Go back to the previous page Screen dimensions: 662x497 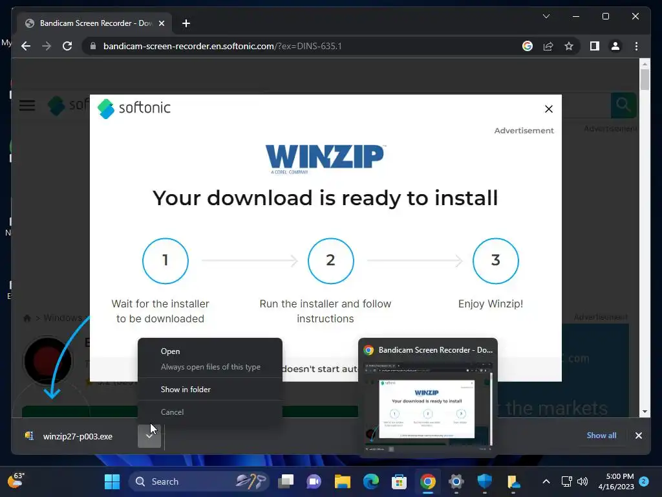26,46
